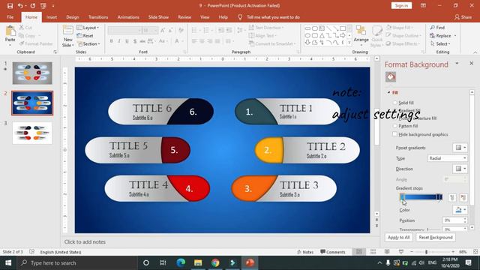Open the Notes pane from status bar

click(x=305, y=252)
